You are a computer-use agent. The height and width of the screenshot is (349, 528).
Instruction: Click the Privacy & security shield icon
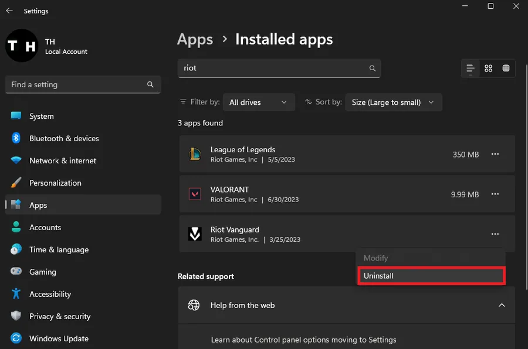[16, 316]
